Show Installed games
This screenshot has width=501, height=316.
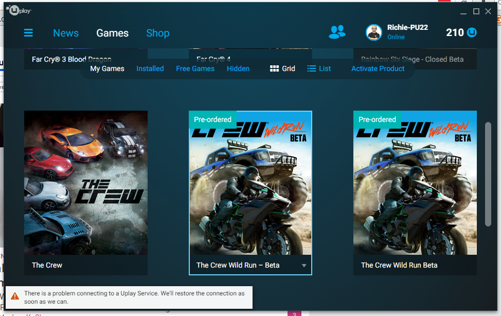point(150,68)
